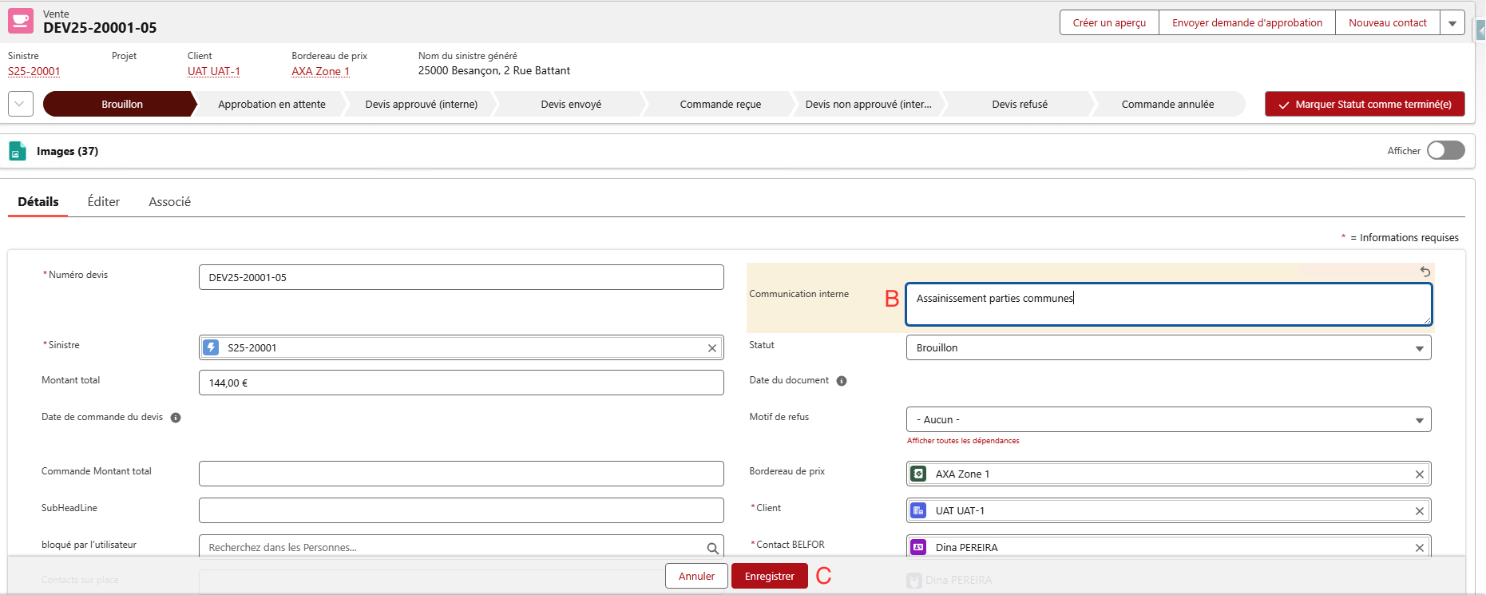Remove AXA Zone 1 from Bordereau de prix

click(x=1420, y=474)
